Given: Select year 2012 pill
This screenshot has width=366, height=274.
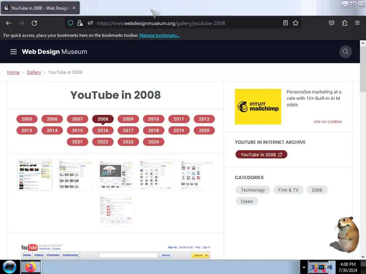Looking at the screenshot, I should (x=204, y=119).
